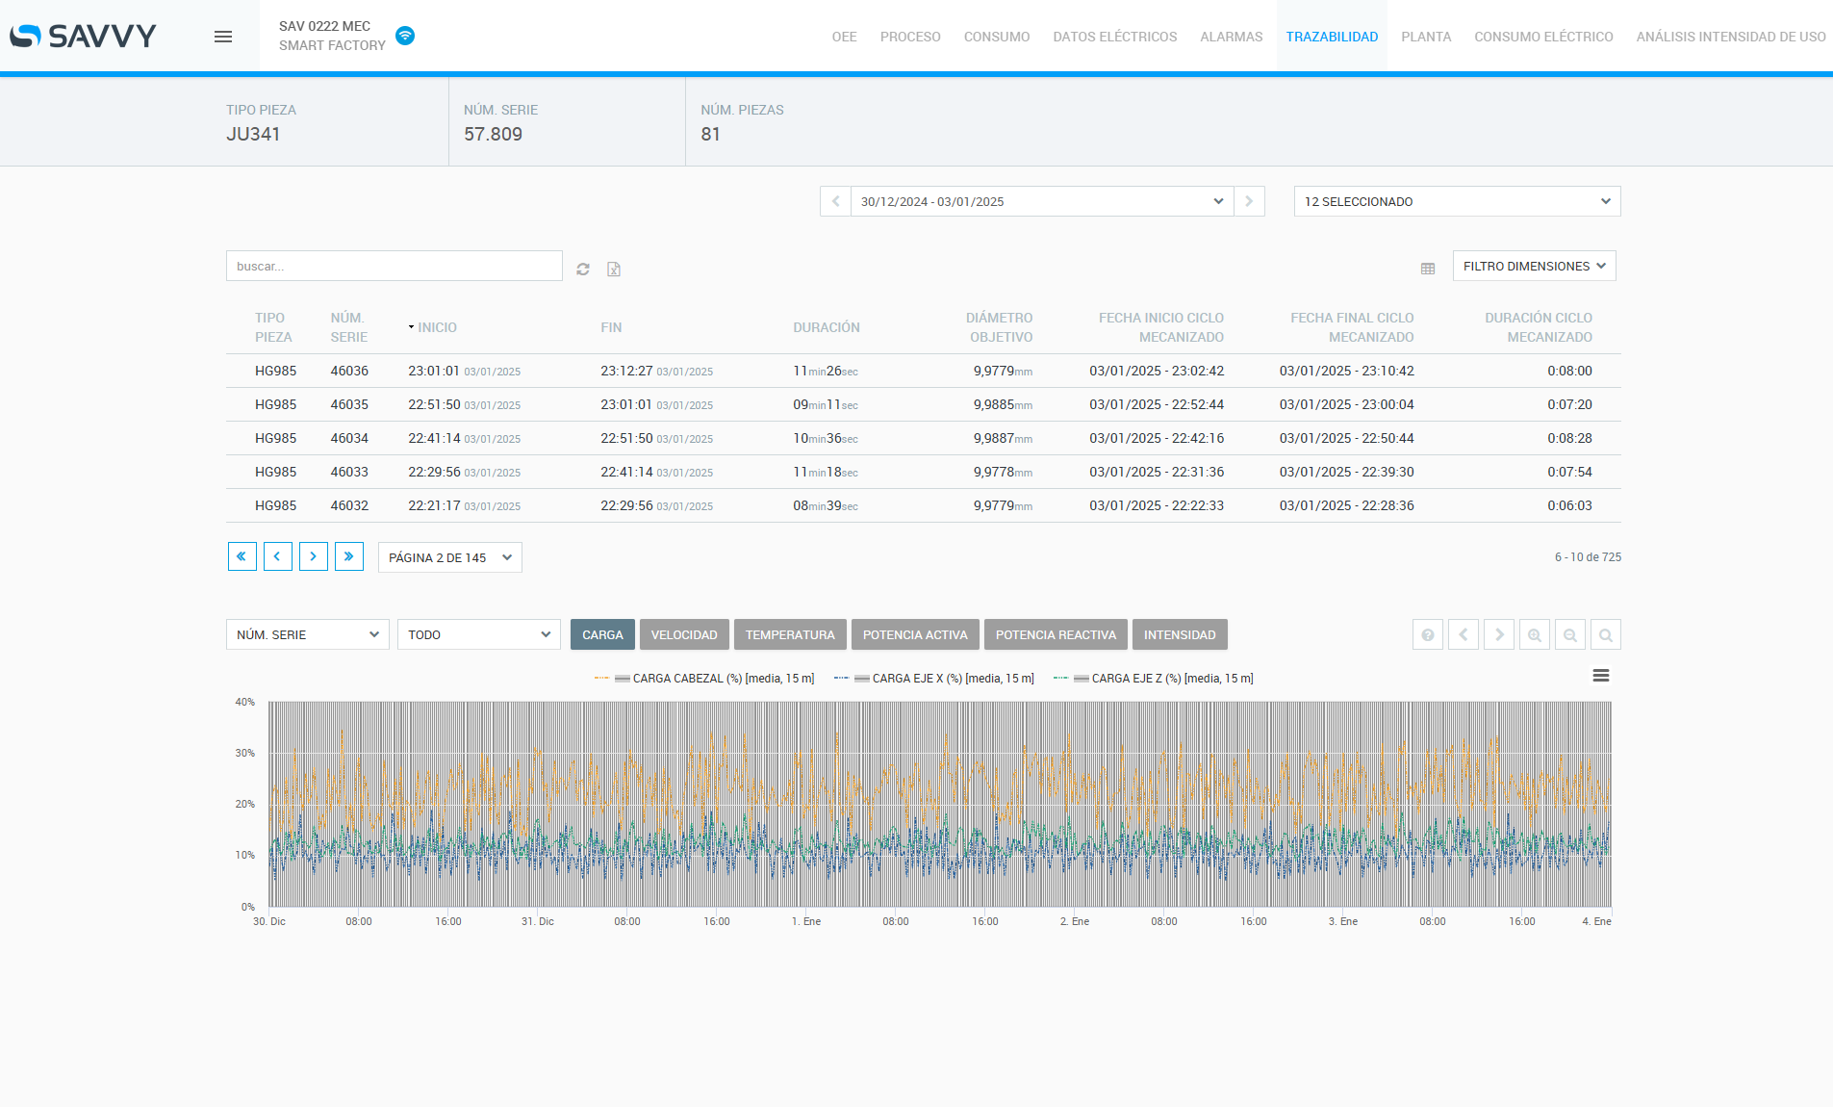Open the chart help question-mark icon
The width and height of the screenshot is (1833, 1107).
point(1428,635)
